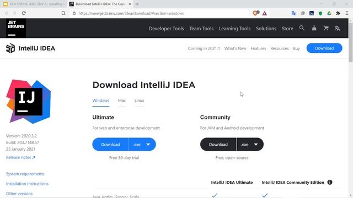The width and height of the screenshot is (353, 198).
Task: Open Installation Instructions link
Action: point(27,184)
